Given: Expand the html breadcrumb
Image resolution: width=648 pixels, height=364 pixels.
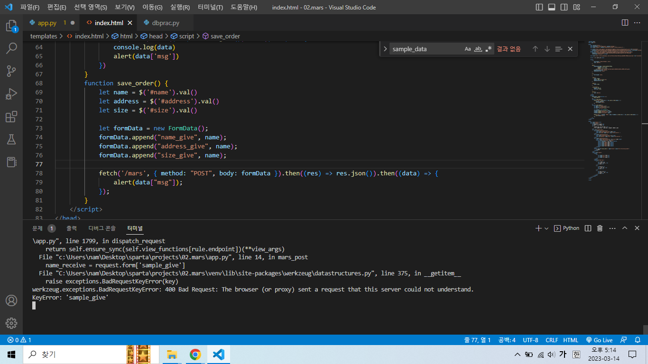Looking at the screenshot, I should (122, 36).
